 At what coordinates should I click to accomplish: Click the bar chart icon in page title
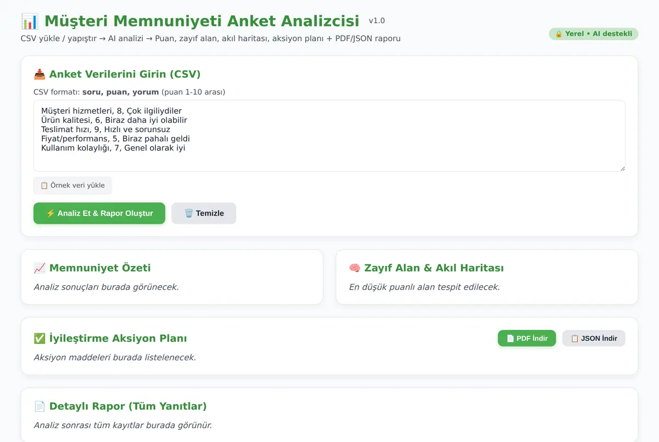[30, 21]
